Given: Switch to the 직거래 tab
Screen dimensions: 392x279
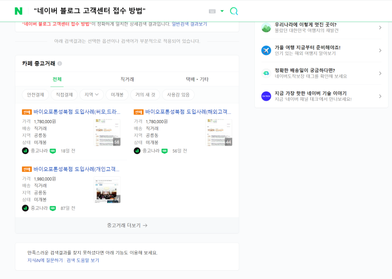Looking at the screenshot, I should (x=127, y=79).
